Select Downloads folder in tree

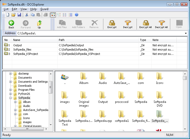coord(25,86)
